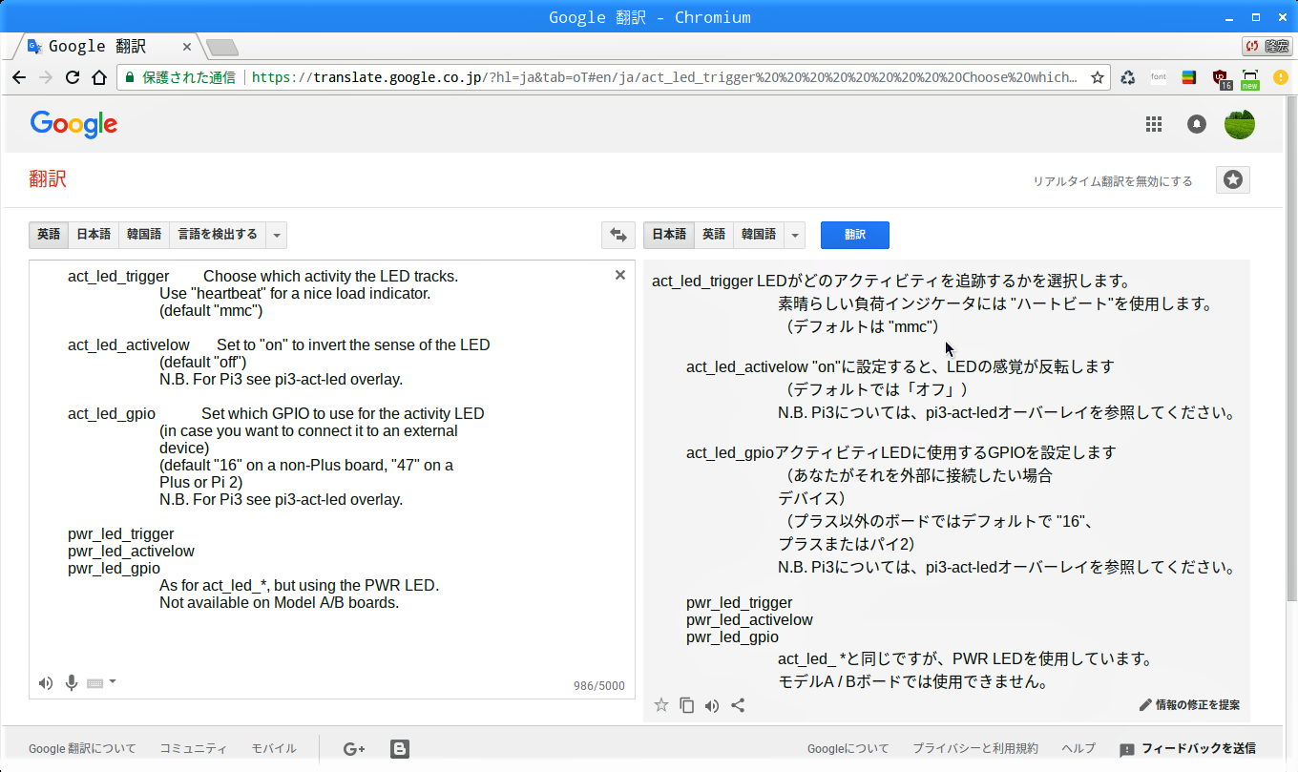The image size is (1298, 772).
Task: Open the Google apps grid
Action: coord(1154,124)
